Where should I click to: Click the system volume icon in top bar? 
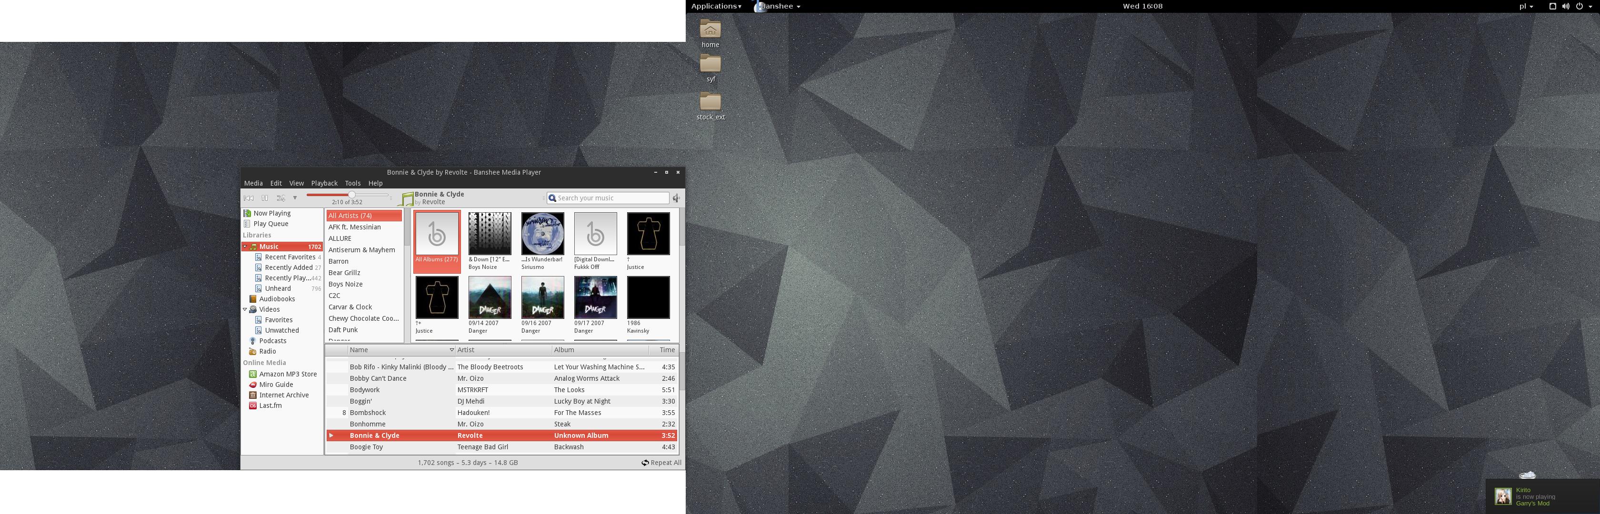1565,6
